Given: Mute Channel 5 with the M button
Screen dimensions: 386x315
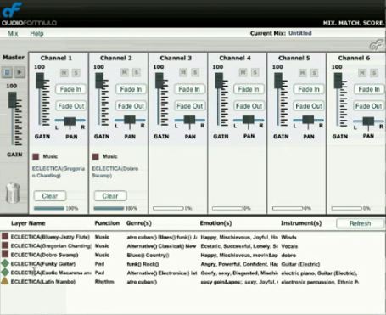Looking at the screenshot, I should pos(303,73).
